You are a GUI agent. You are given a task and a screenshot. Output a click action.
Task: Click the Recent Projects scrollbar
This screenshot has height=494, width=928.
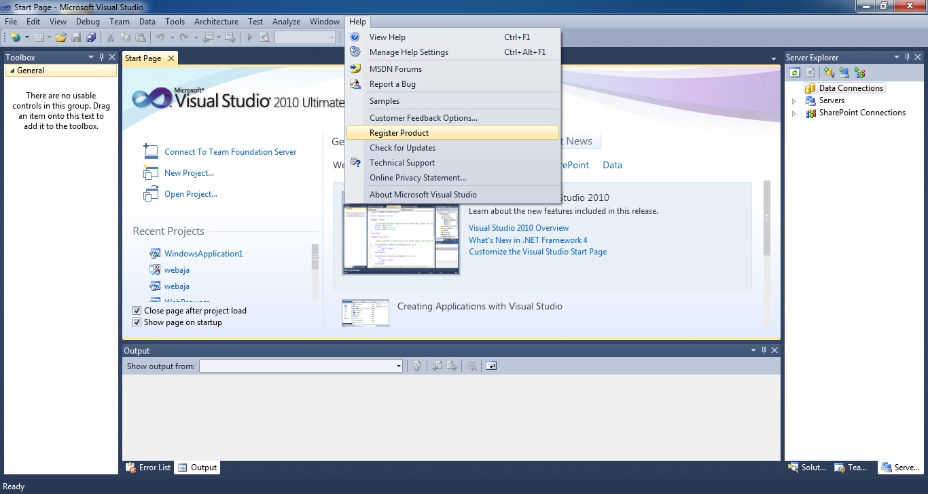click(x=315, y=258)
